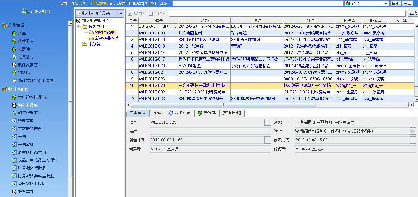418x197 pixels.
Task: Open the 物料申请单分类 dropdown above tree
Action: 121,13
